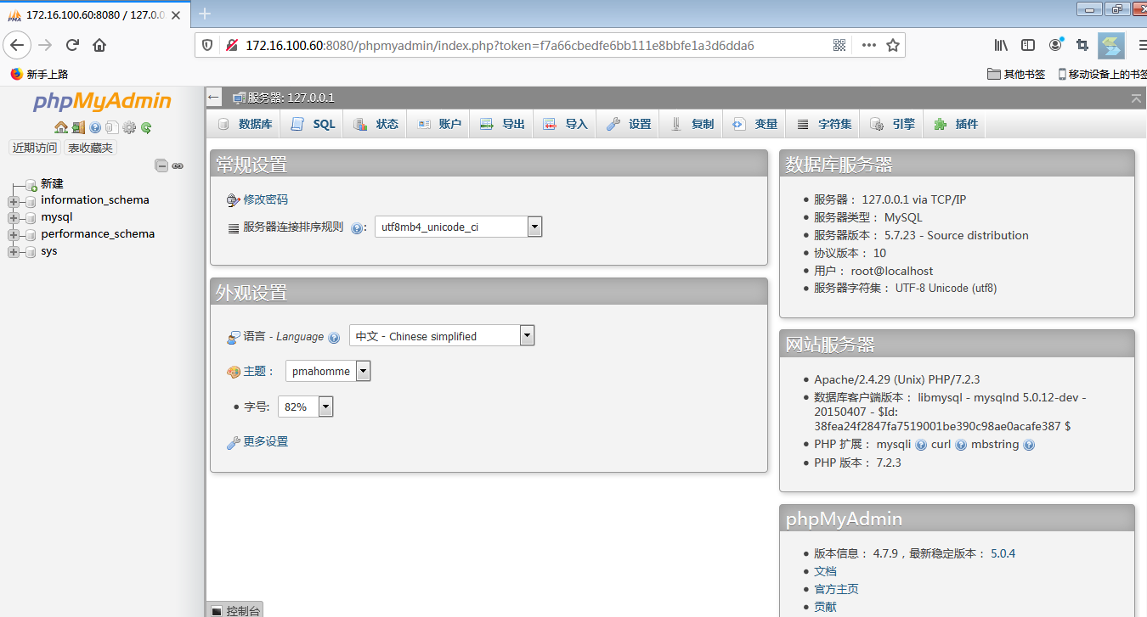Expand the sys database node
Screen dimensions: 1147x617
coord(13,252)
